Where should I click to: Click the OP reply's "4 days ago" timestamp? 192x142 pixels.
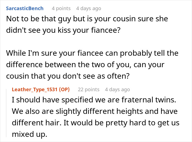tap(117, 90)
